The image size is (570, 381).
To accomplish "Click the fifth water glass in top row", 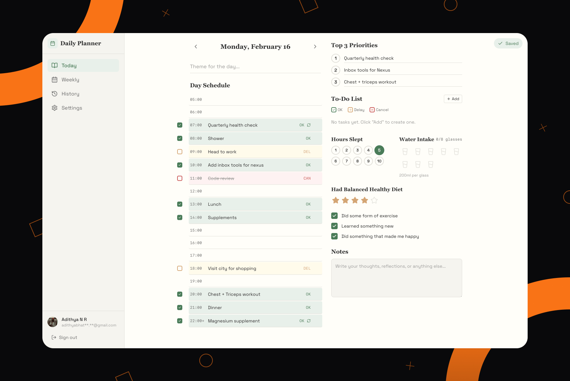I will click(x=456, y=152).
